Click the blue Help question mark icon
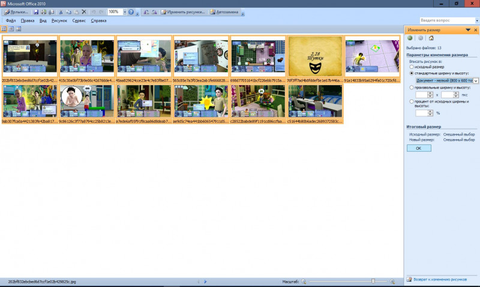Viewport: 480px width, 287px height. point(131,12)
